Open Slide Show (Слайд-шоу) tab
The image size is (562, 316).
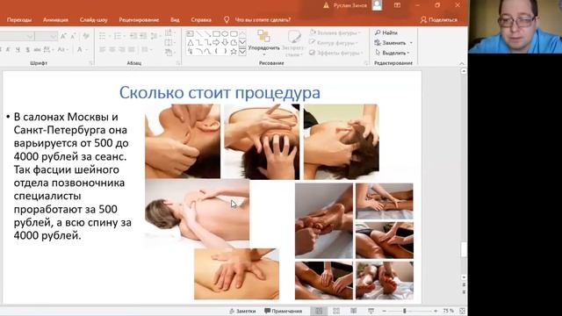[x=94, y=19]
